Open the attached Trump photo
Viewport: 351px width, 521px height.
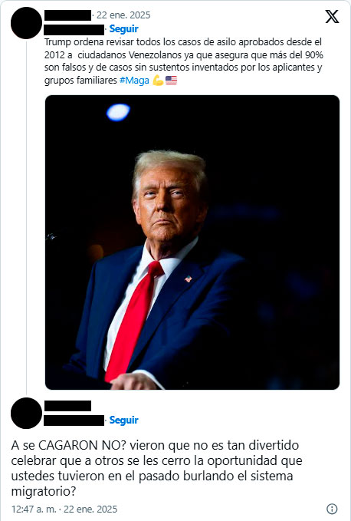click(192, 242)
